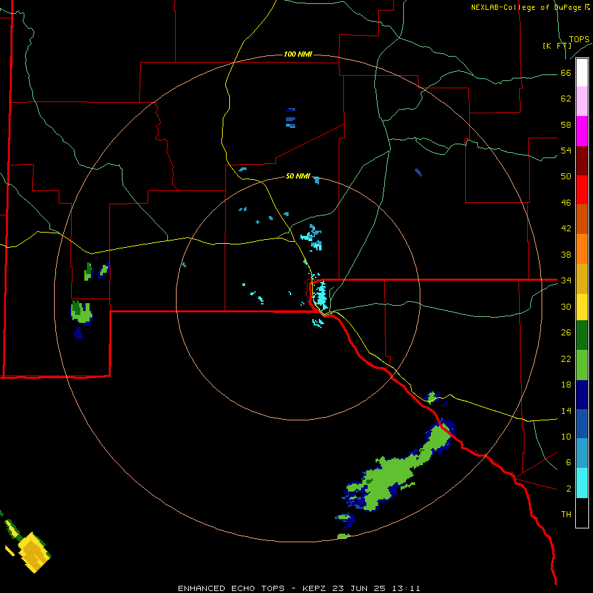The width and height of the screenshot is (593, 593).
Task: Click the 'TH' legend label
Action: click(x=566, y=514)
